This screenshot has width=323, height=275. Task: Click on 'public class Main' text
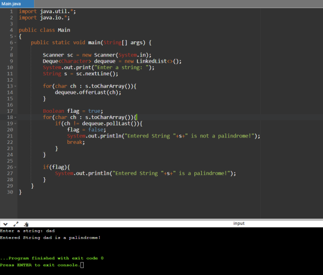(x=44, y=30)
